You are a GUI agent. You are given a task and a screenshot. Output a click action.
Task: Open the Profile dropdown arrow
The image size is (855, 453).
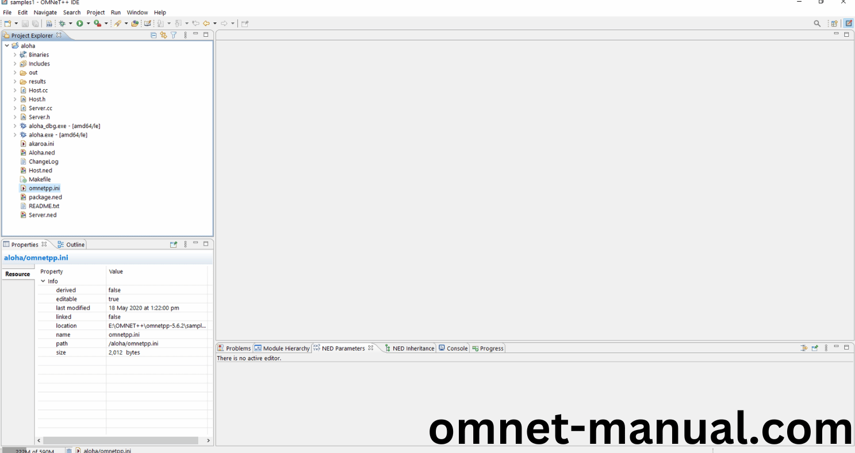coord(106,24)
